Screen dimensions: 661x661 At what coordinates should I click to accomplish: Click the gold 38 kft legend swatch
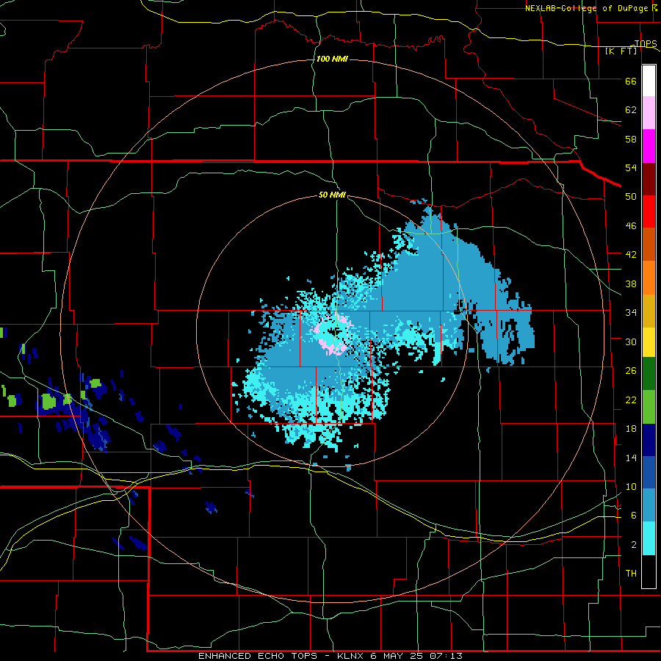click(x=649, y=310)
